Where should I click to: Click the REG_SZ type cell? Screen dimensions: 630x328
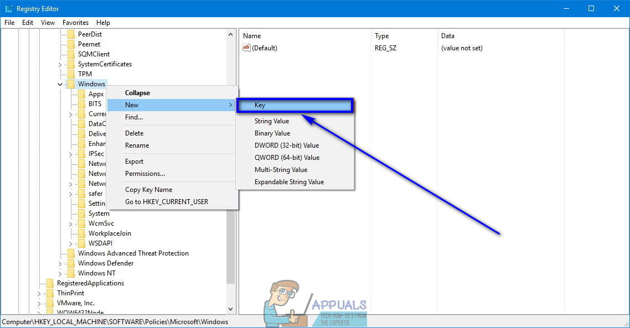coord(385,48)
